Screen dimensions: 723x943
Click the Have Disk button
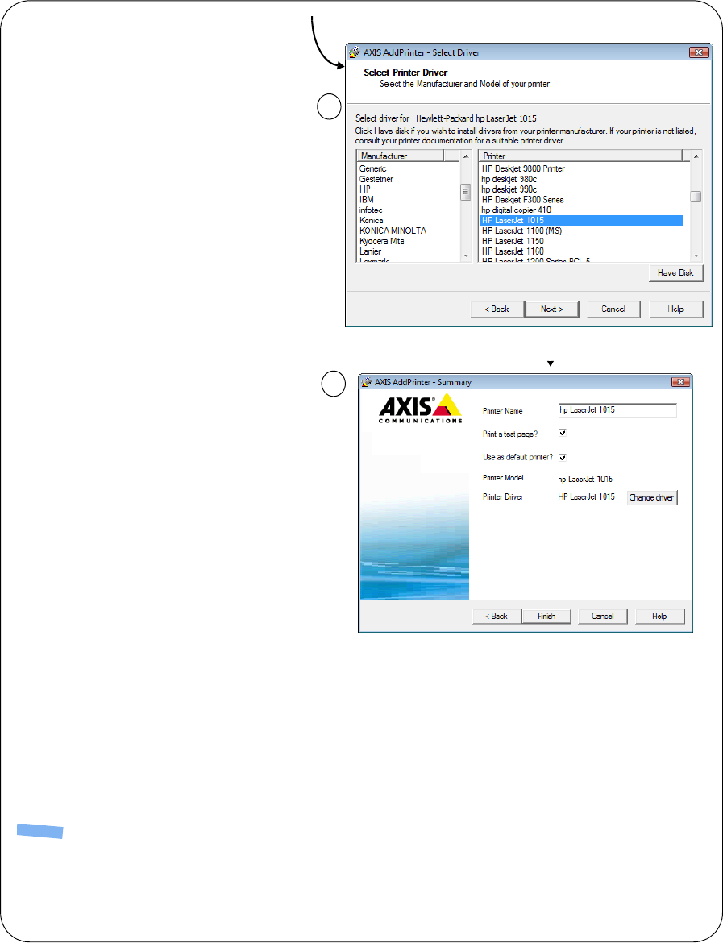coord(675,273)
